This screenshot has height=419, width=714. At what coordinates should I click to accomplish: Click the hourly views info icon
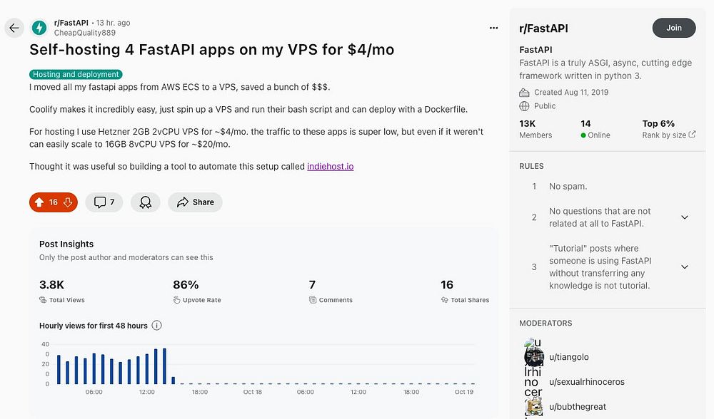point(157,326)
